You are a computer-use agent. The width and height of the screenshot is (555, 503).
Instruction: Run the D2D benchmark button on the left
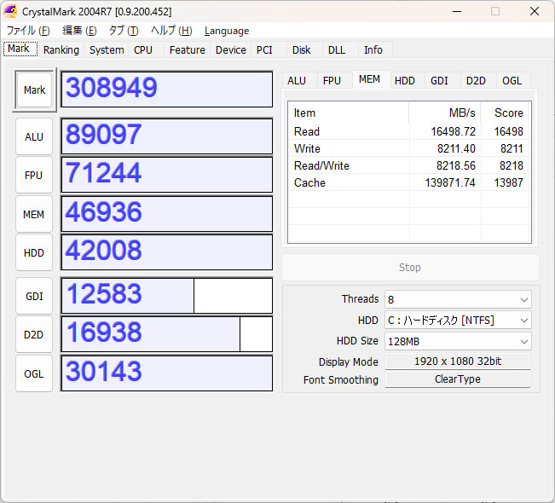[x=34, y=334]
